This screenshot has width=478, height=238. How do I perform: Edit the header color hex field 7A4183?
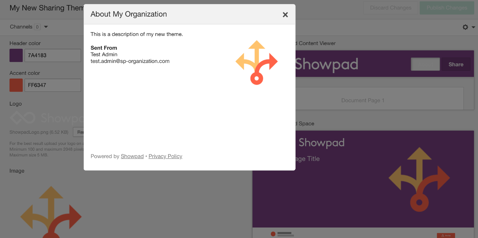click(x=53, y=56)
